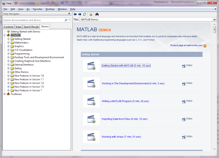Click the Search documentation and demos field
Screen dimensions: 219x158
click(x=34, y=20)
